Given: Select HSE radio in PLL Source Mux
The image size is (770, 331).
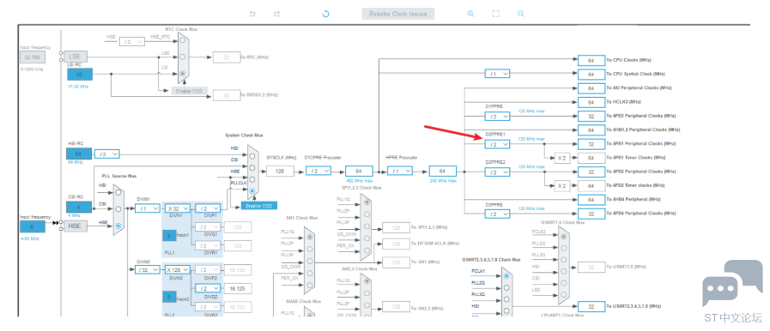Looking at the screenshot, I should [118, 226].
